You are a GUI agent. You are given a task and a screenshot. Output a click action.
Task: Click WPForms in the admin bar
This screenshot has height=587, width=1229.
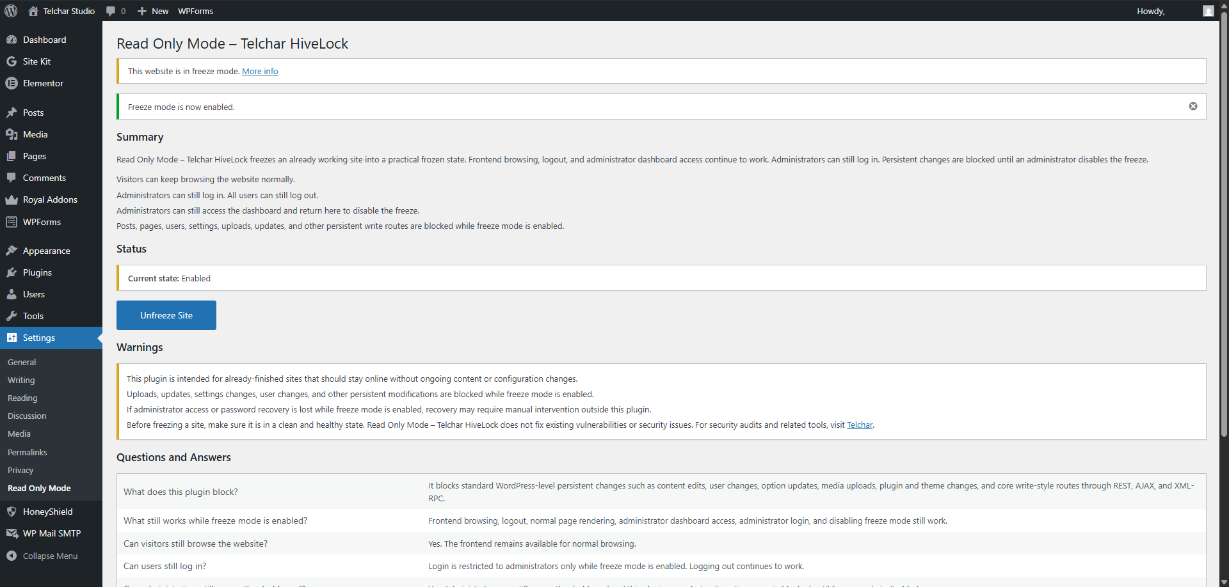[196, 11]
